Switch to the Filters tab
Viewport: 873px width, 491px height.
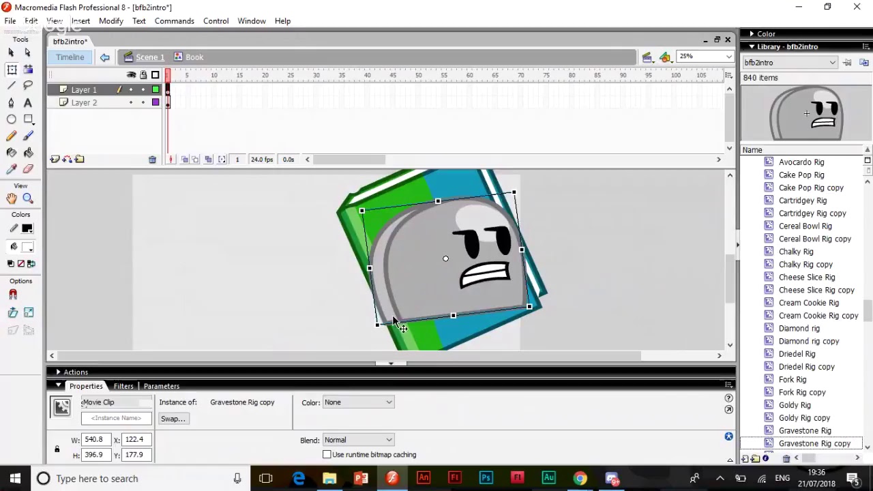coord(123,386)
